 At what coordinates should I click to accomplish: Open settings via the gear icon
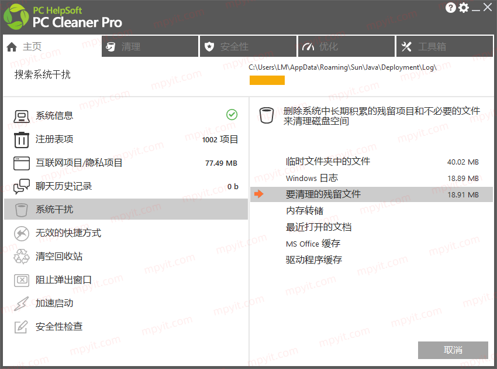[x=464, y=7]
